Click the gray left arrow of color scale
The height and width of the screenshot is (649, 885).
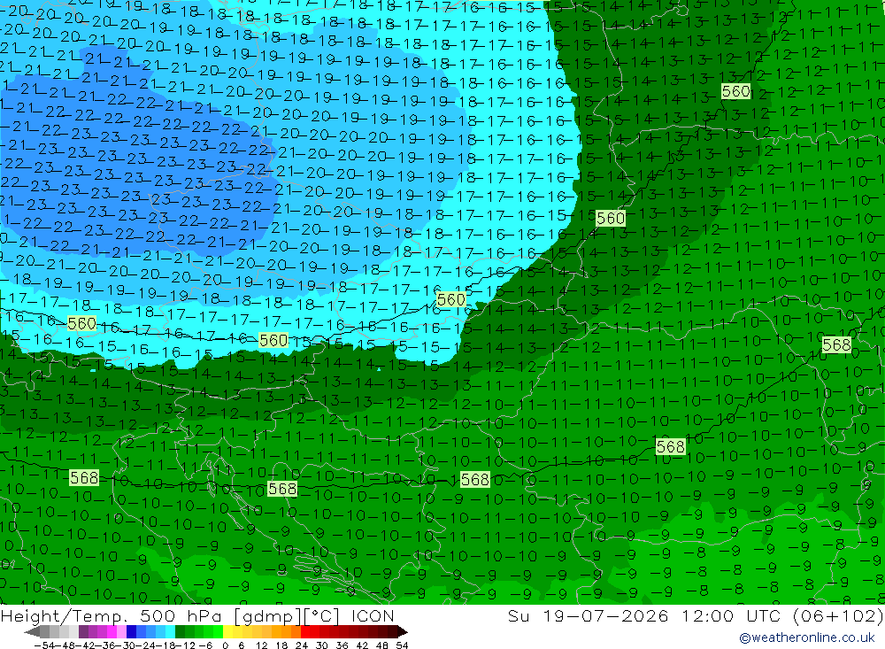(32, 632)
